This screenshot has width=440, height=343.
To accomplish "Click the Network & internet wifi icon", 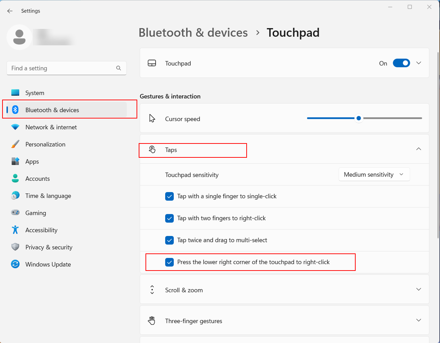I will click(x=15, y=127).
